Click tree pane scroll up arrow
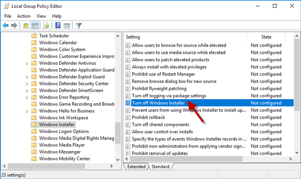The width and height of the screenshot is (301, 179). coord(118,36)
